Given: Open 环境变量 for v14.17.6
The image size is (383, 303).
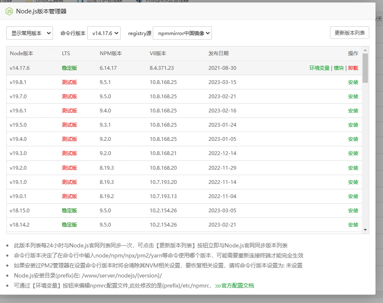Looking at the screenshot, I should [x=320, y=68].
